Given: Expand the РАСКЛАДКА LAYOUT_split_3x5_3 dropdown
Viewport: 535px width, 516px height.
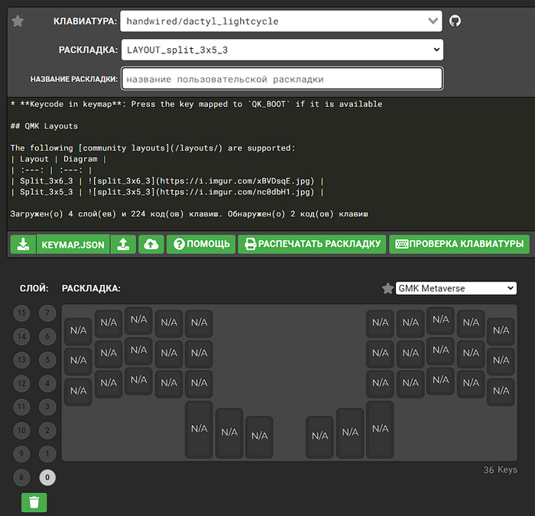Looking at the screenshot, I should [x=282, y=50].
